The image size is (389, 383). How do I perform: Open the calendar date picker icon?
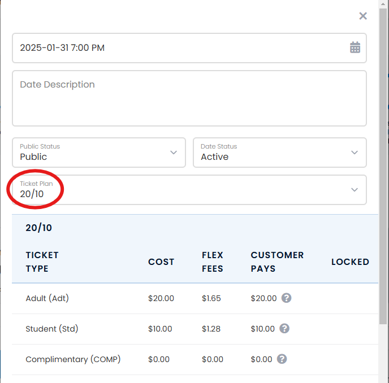[x=355, y=47]
